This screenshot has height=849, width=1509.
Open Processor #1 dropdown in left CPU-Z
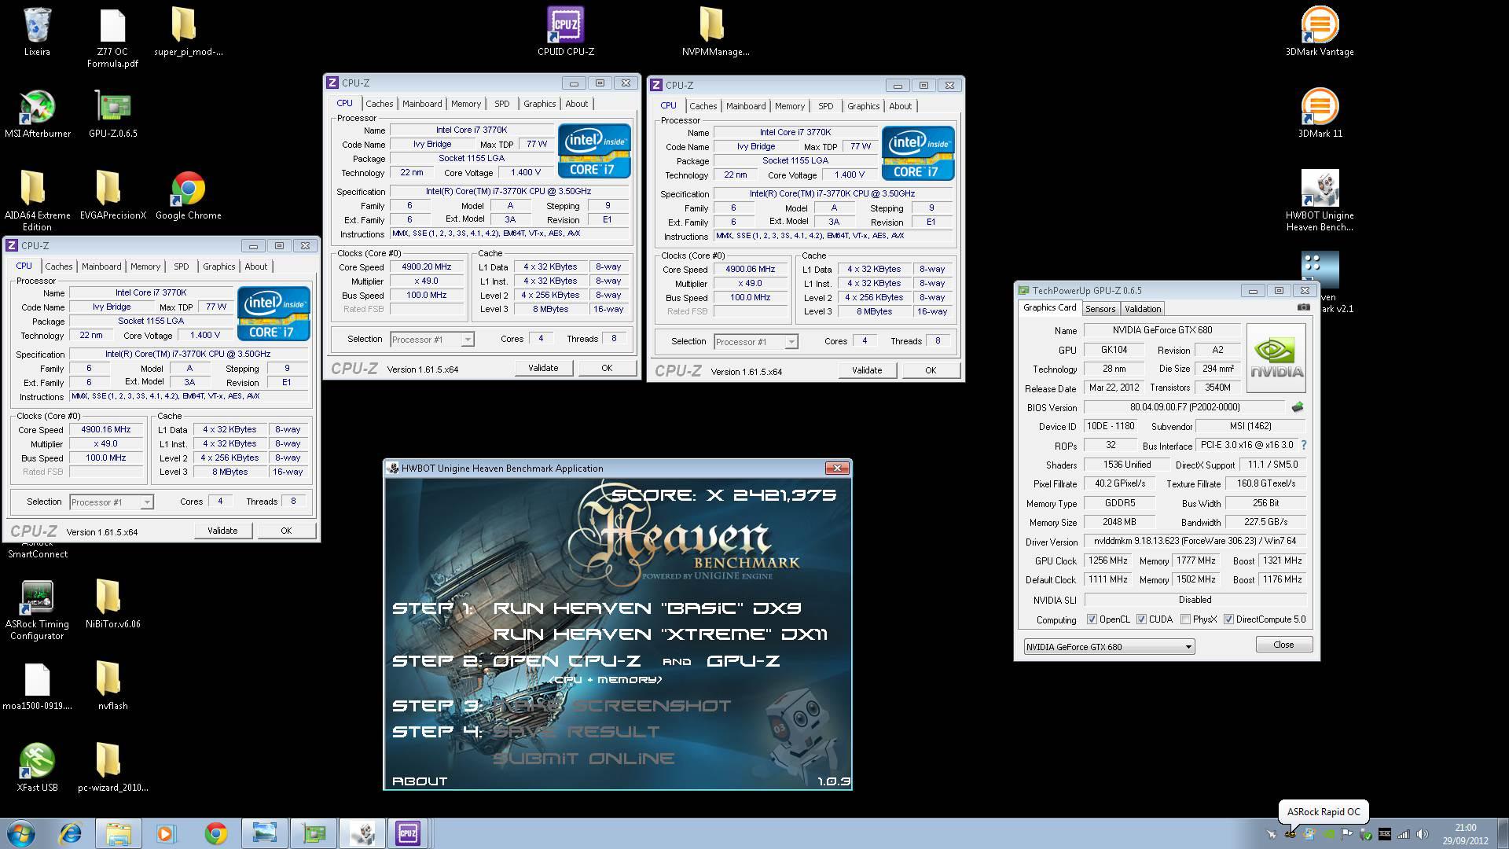(111, 502)
